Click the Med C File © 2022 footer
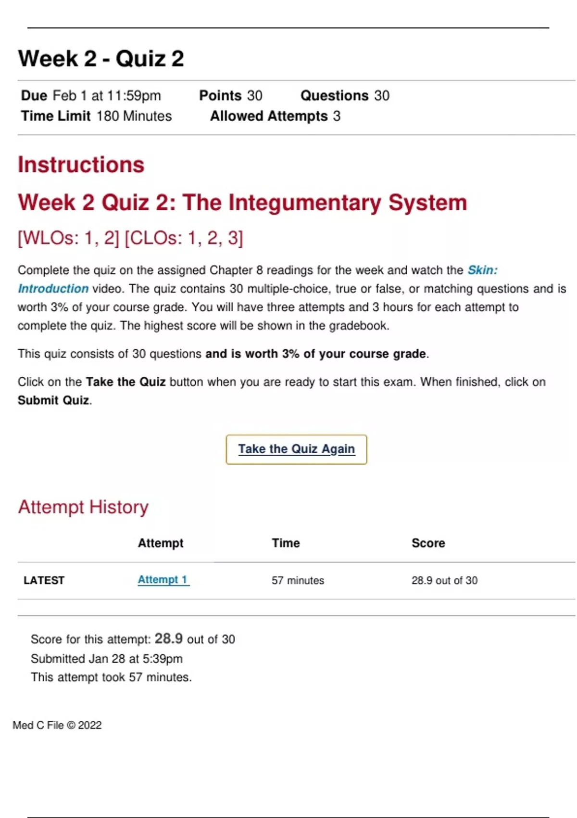The height and width of the screenshot is (818, 577). coord(57,725)
